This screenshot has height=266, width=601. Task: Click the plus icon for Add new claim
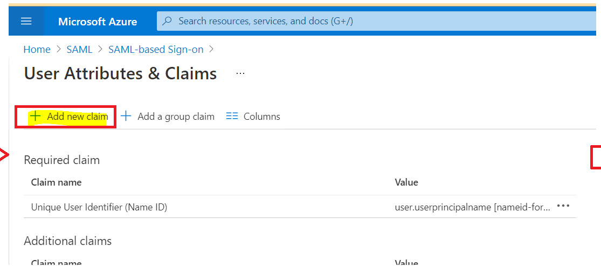[35, 117]
